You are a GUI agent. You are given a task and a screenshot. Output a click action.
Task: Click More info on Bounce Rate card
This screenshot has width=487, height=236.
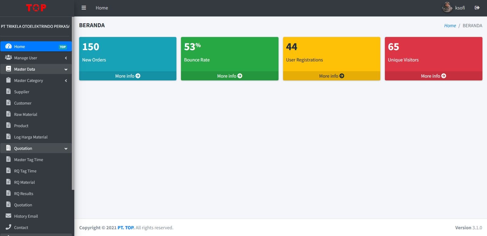point(229,76)
